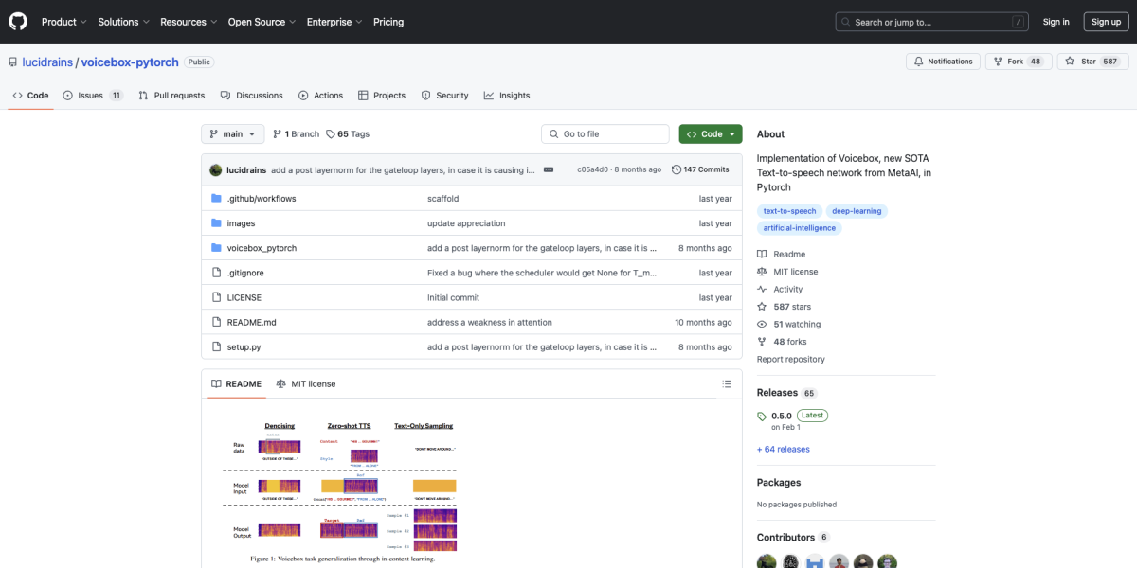This screenshot has width=1137, height=568.
Task: Open the Product menu
Action: coord(63,21)
